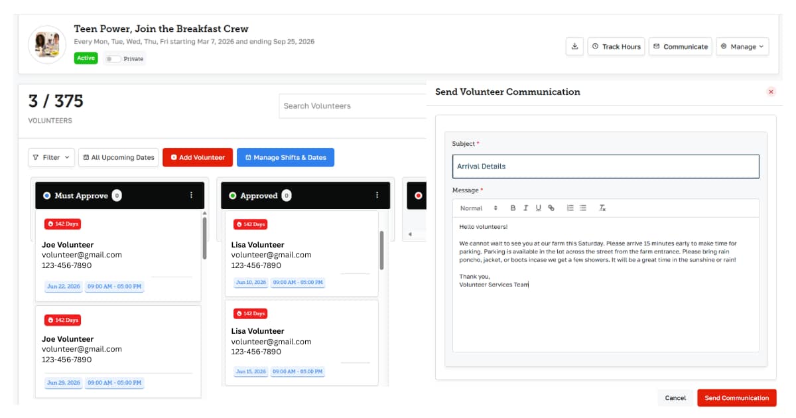This screenshot has width=796, height=418.
Task: Click the Must Approve count badge
Action: click(x=117, y=196)
